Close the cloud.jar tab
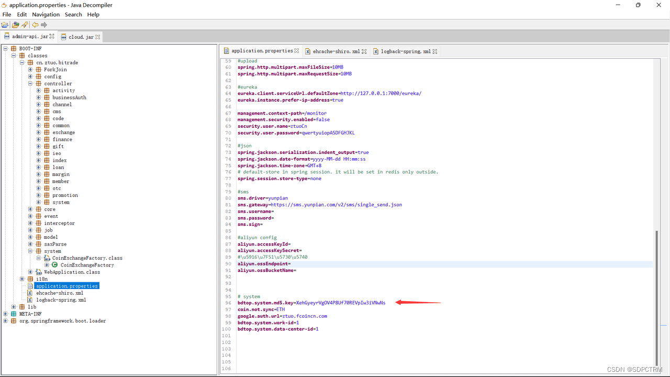 (97, 37)
